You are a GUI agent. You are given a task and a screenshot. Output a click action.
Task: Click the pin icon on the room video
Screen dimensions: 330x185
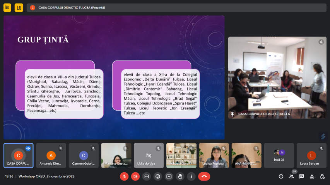233,114
